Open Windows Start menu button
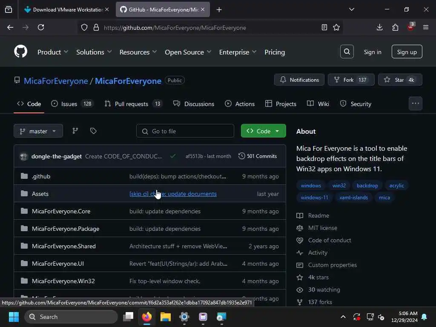Image resolution: width=436 pixels, height=327 pixels. (x=14, y=317)
